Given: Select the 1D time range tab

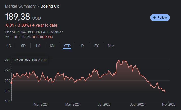Looking at the screenshot, I should click(9, 46).
